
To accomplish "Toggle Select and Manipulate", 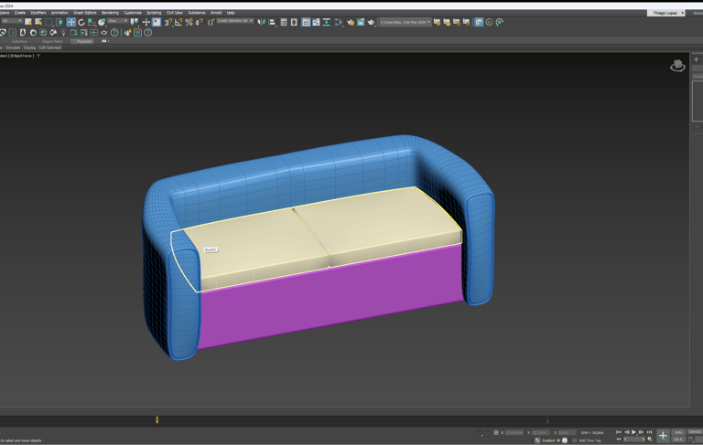I will 146,22.
